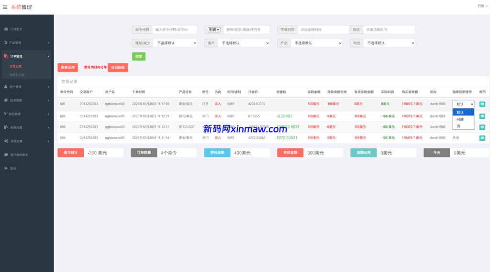Open the 行政 account menu at top right
Screen dimensions: 490x272
tap(482, 6)
